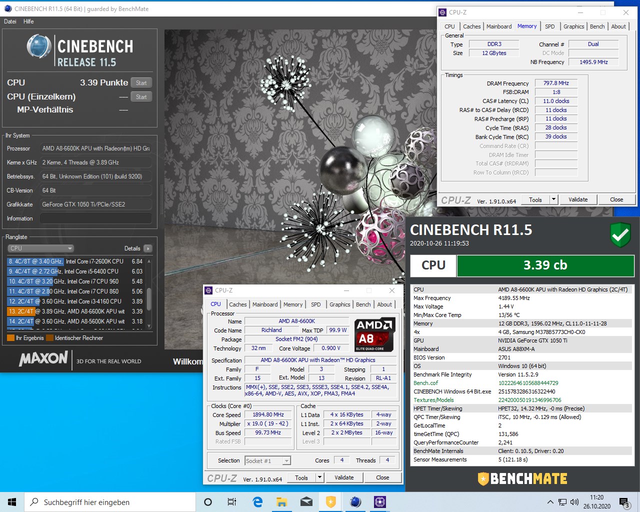640x512 pixels.
Task: Click Rangliste scrollbar up arrow
Action: (x=148, y=261)
